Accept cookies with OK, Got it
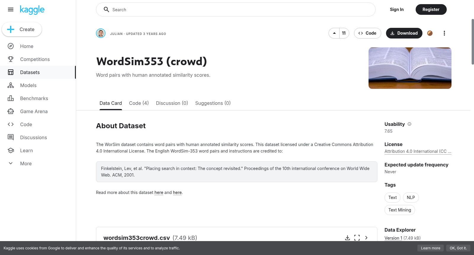Viewport: 474px width, 255px height. pos(458,248)
